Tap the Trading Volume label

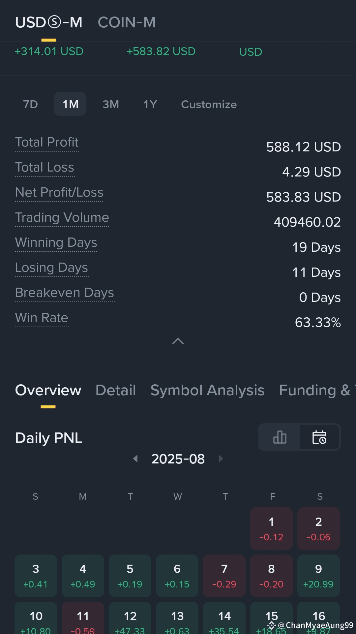(62, 217)
